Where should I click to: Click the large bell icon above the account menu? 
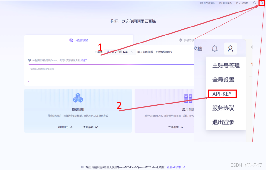pyautogui.click(x=214, y=49)
